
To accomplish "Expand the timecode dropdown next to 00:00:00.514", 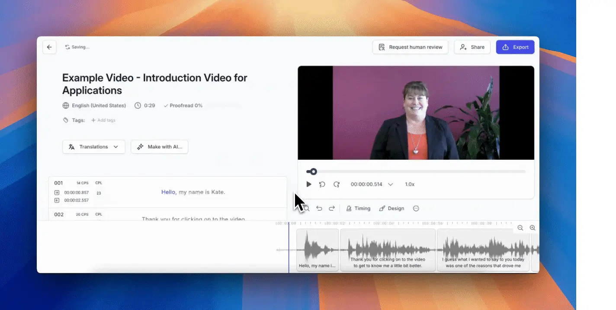I will click(x=390, y=184).
